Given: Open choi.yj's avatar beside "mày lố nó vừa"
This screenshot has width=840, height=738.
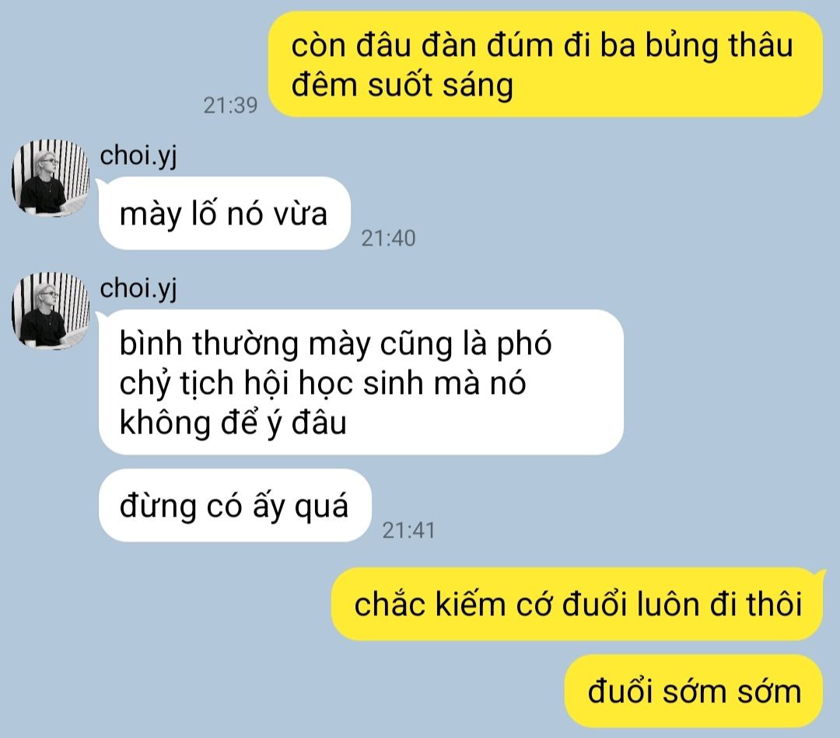Looking at the screenshot, I should tap(51, 178).
